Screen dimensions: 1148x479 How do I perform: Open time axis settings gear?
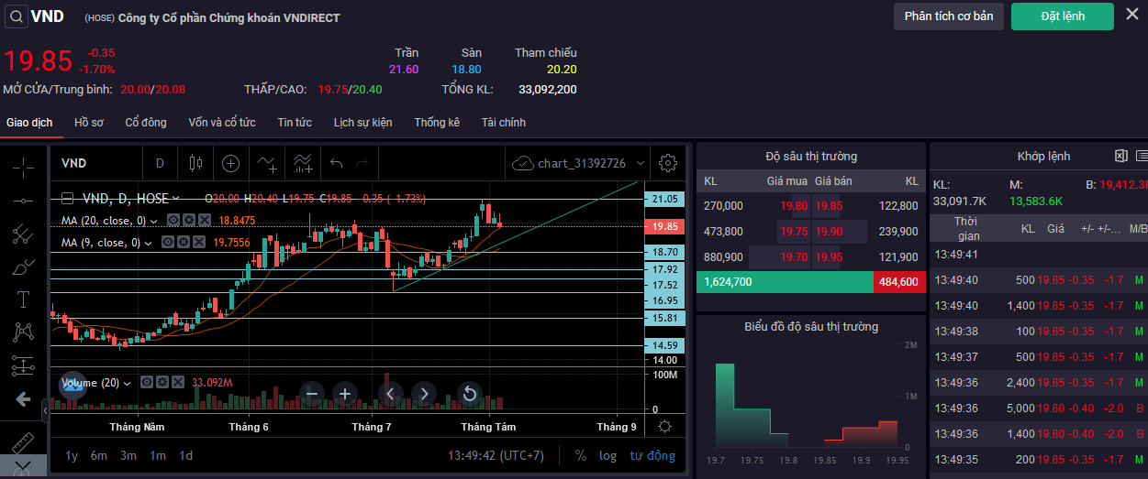[665, 427]
